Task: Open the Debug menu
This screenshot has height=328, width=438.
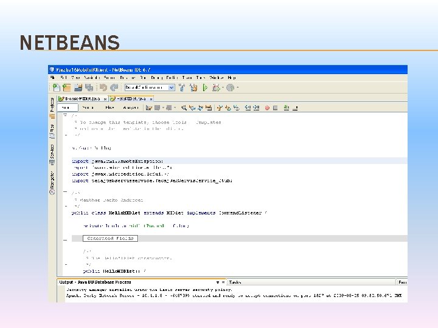Action: click(x=157, y=78)
